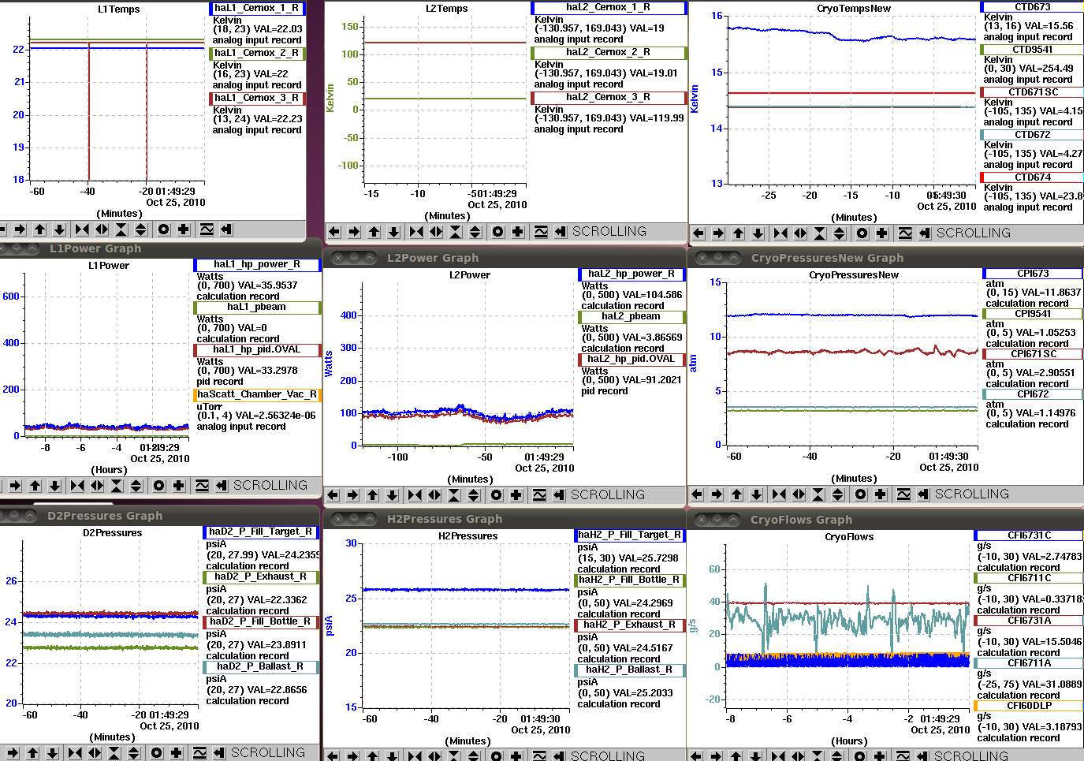The image size is (1084, 761).
Task: Click the H2Pressures Graph window title bar
Action: (505, 519)
